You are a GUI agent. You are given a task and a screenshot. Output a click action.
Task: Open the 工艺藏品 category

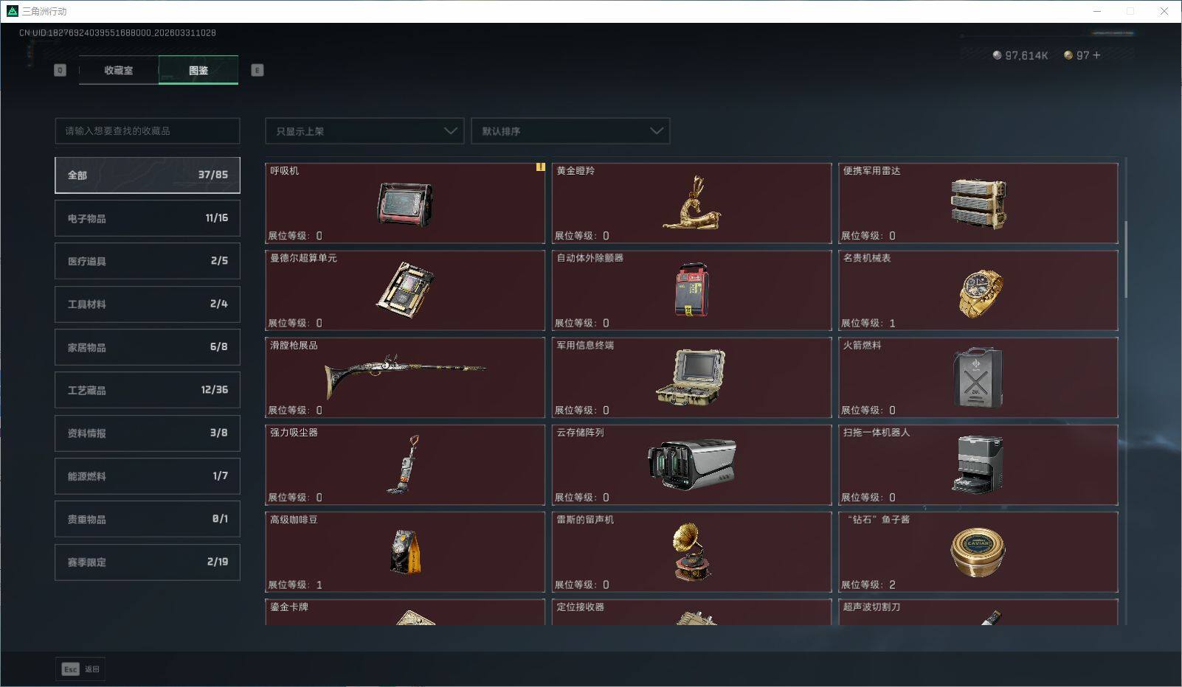pyautogui.click(x=147, y=390)
